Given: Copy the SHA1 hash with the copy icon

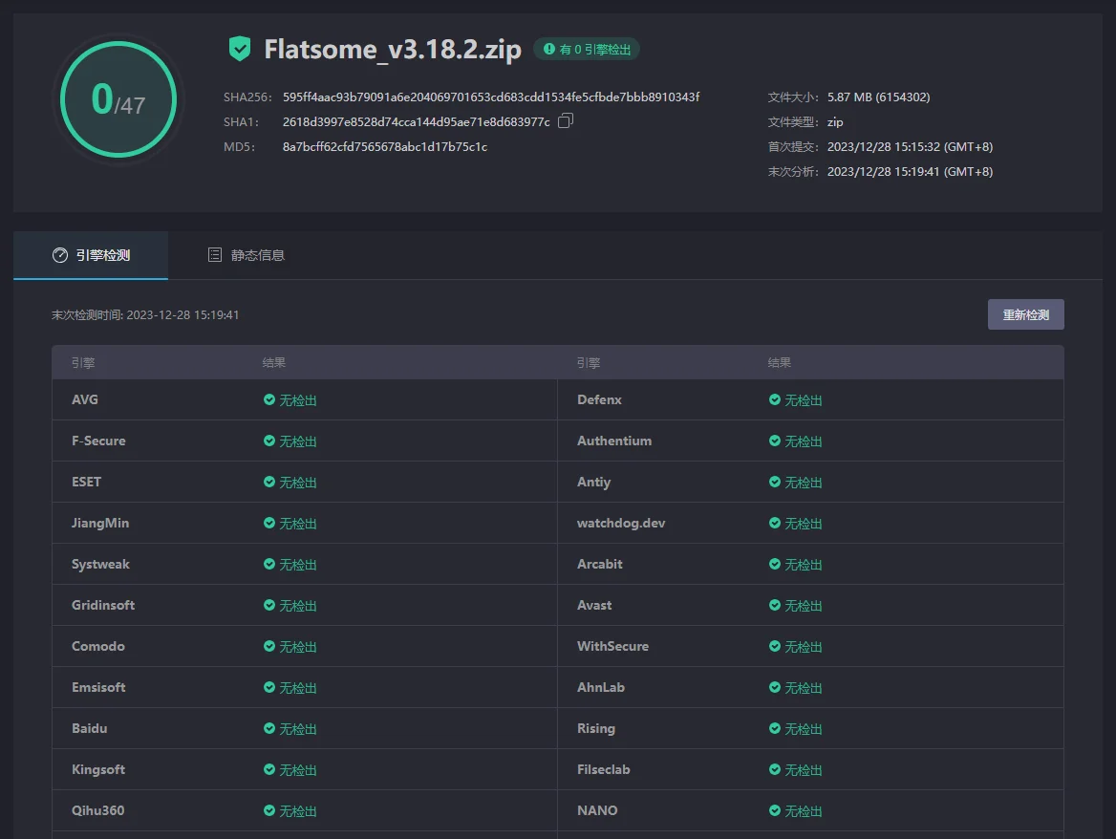Looking at the screenshot, I should click(565, 121).
